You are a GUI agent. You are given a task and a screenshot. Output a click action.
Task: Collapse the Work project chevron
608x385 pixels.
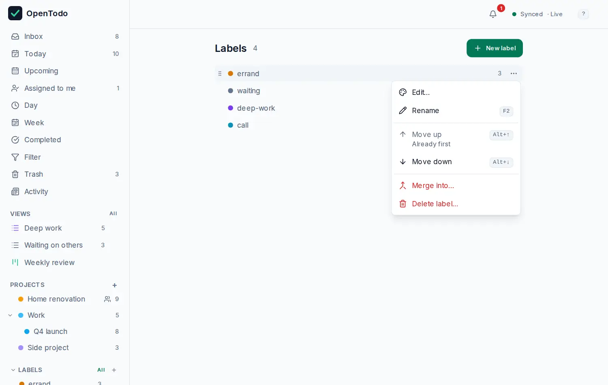pyautogui.click(x=10, y=315)
